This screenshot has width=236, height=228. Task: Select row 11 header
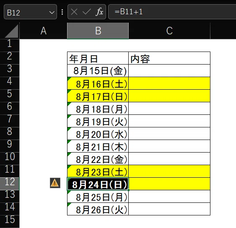pos(10,171)
